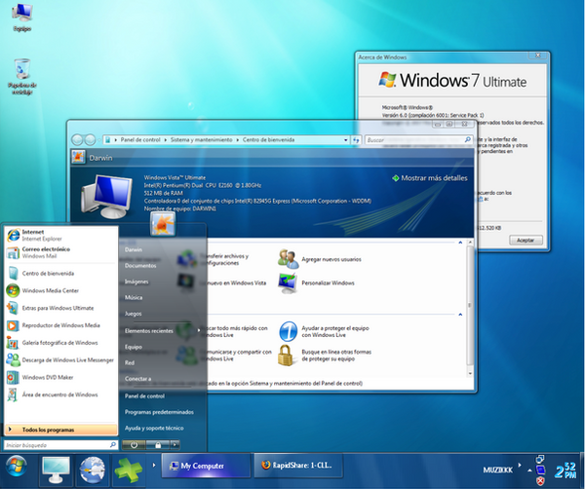The width and height of the screenshot is (585, 489).
Task: Click the globe icon in taskbar
Action: pyautogui.click(x=93, y=470)
